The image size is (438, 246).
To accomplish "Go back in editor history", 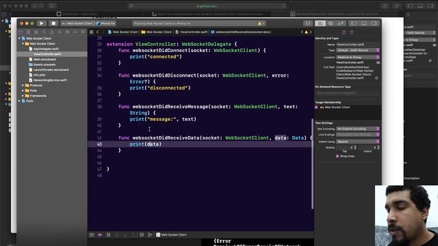I will tap(97, 32).
